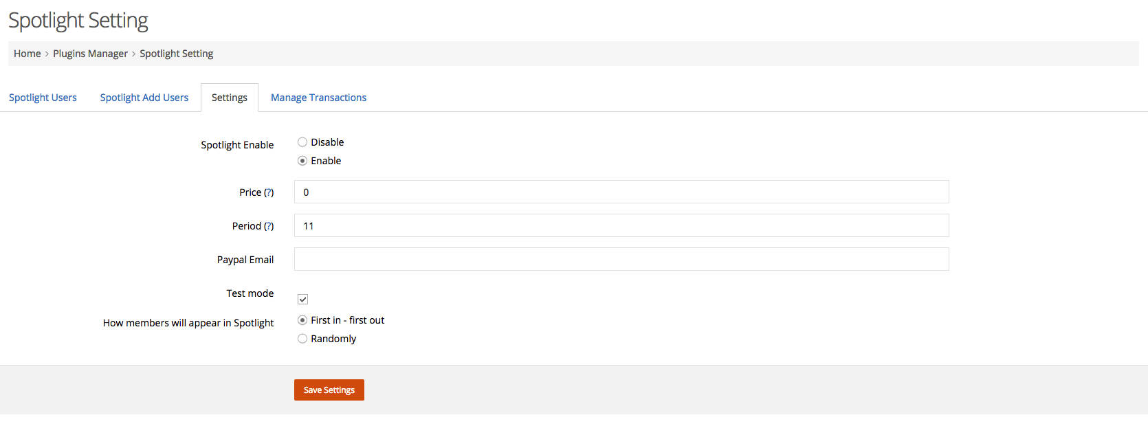
Task: Click the Spotlight Setting page heading
Action: (x=78, y=21)
